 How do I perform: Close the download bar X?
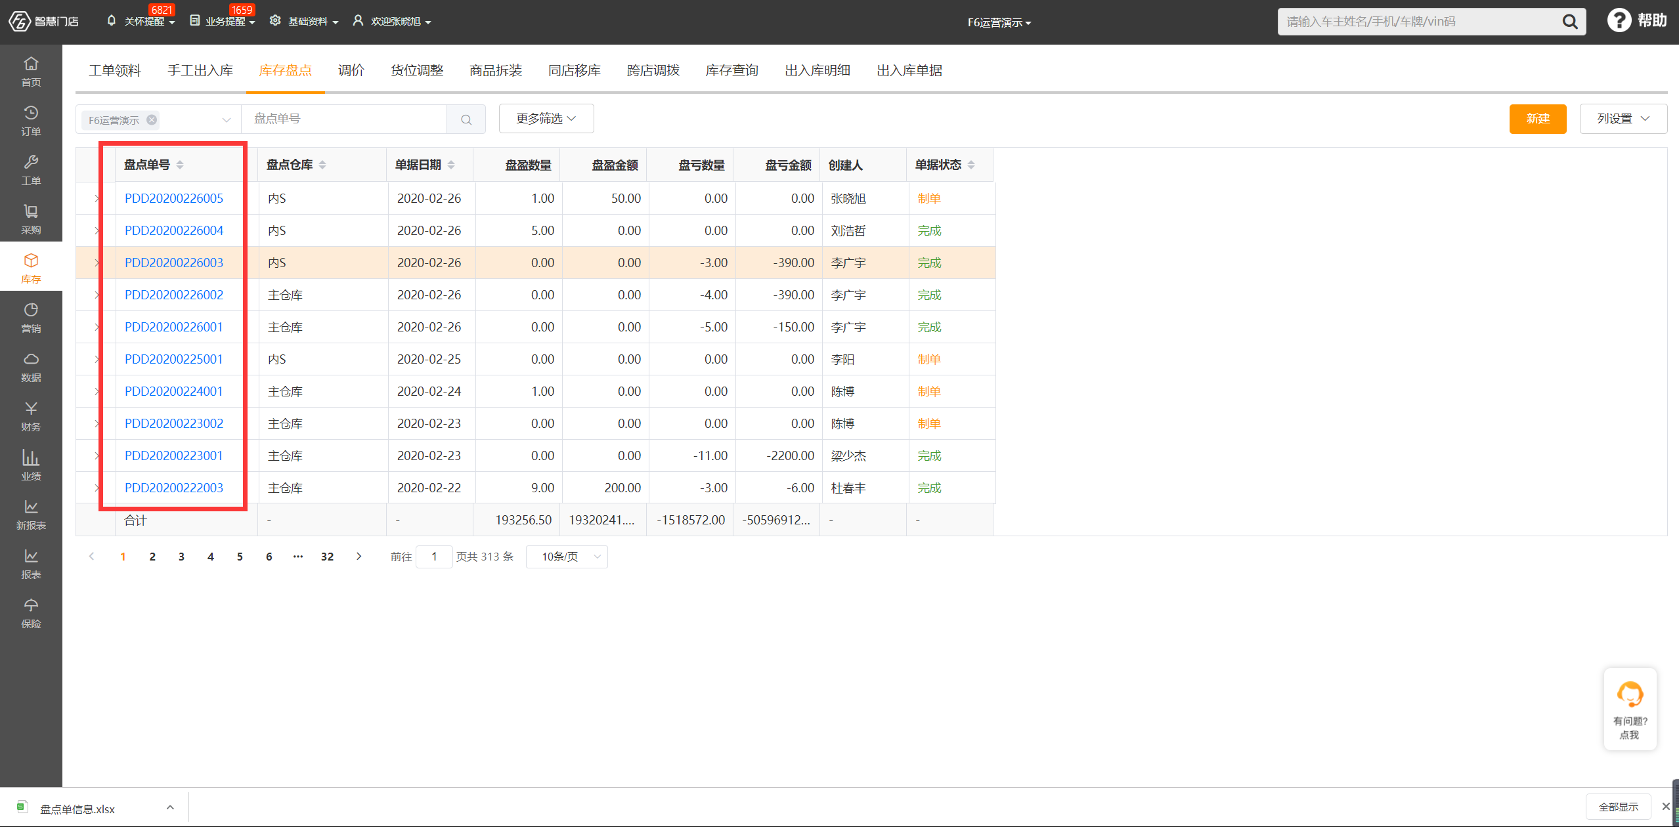[1666, 807]
